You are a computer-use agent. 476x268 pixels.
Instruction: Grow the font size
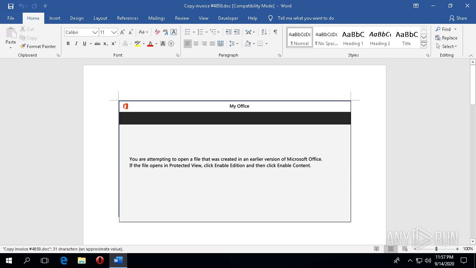coord(122,32)
